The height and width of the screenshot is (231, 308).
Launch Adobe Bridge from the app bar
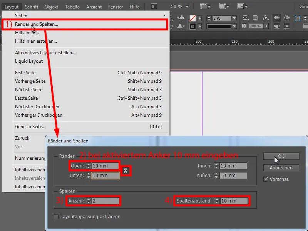coord(155,6)
